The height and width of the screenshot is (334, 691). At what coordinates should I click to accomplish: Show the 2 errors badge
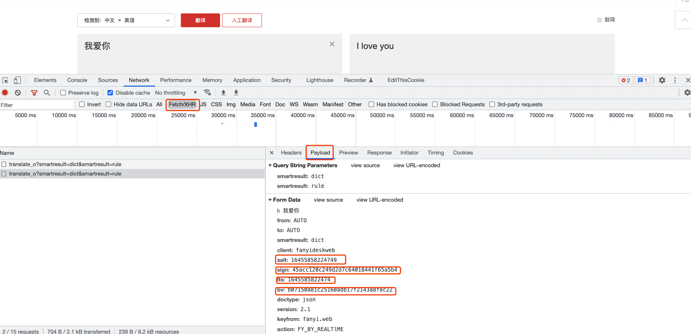click(x=626, y=80)
